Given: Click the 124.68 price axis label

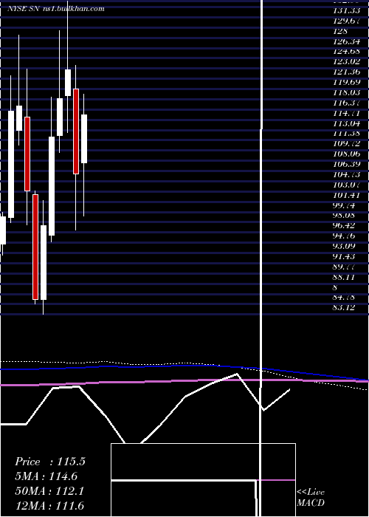Looking at the screenshot, I should tap(347, 52).
